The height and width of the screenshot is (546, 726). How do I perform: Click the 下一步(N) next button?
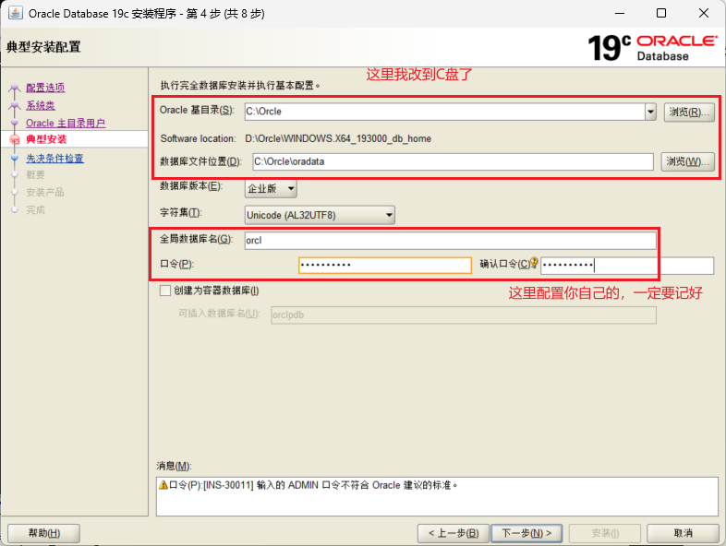click(526, 533)
